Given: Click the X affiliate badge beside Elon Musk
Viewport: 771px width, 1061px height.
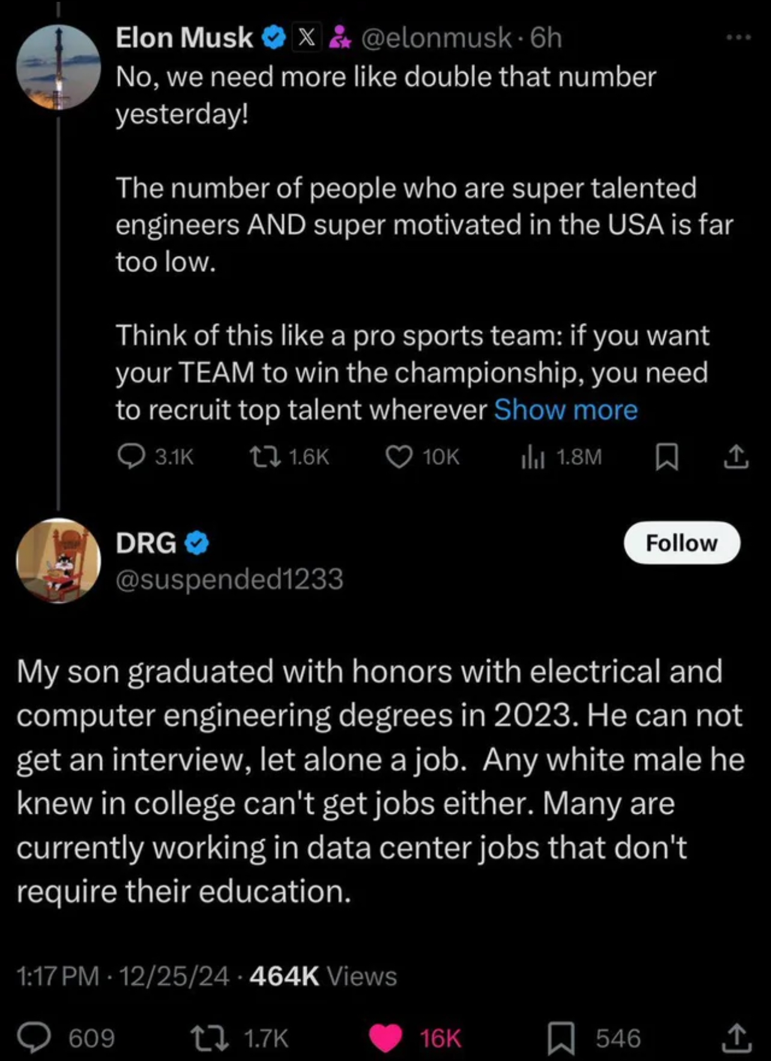Looking at the screenshot, I should click(x=307, y=37).
